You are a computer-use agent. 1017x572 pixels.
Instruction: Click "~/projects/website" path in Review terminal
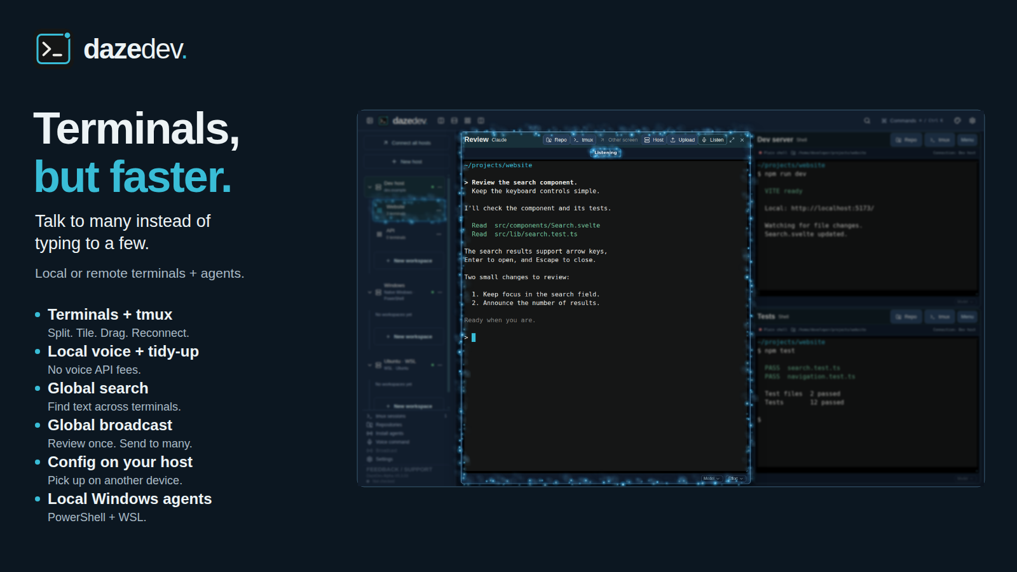point(498,165)
